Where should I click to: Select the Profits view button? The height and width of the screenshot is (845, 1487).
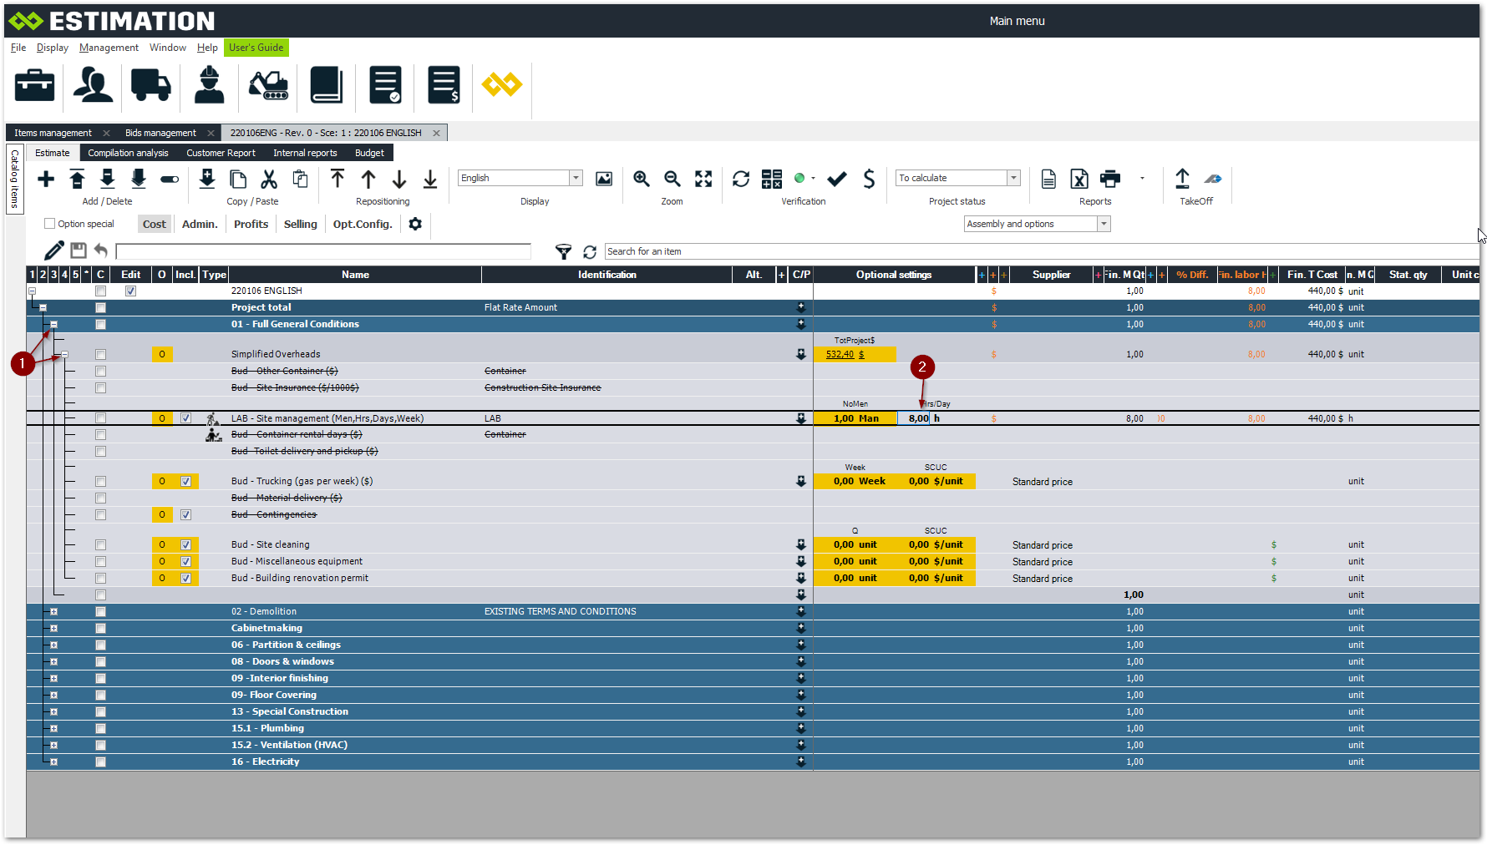tap(251, 224)
